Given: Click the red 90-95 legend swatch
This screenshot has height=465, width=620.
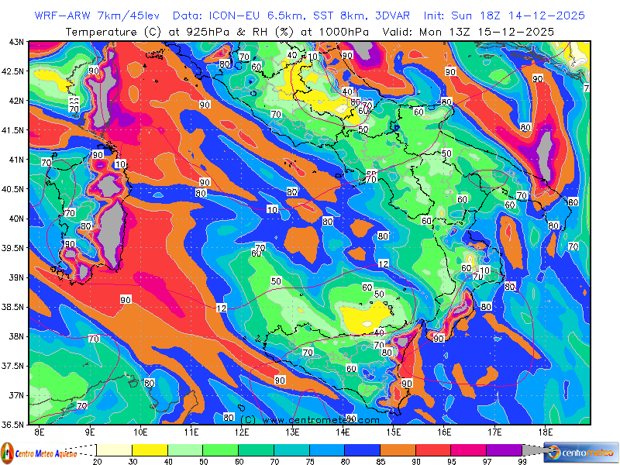Looking at the screenshot, I should (432, 449).
